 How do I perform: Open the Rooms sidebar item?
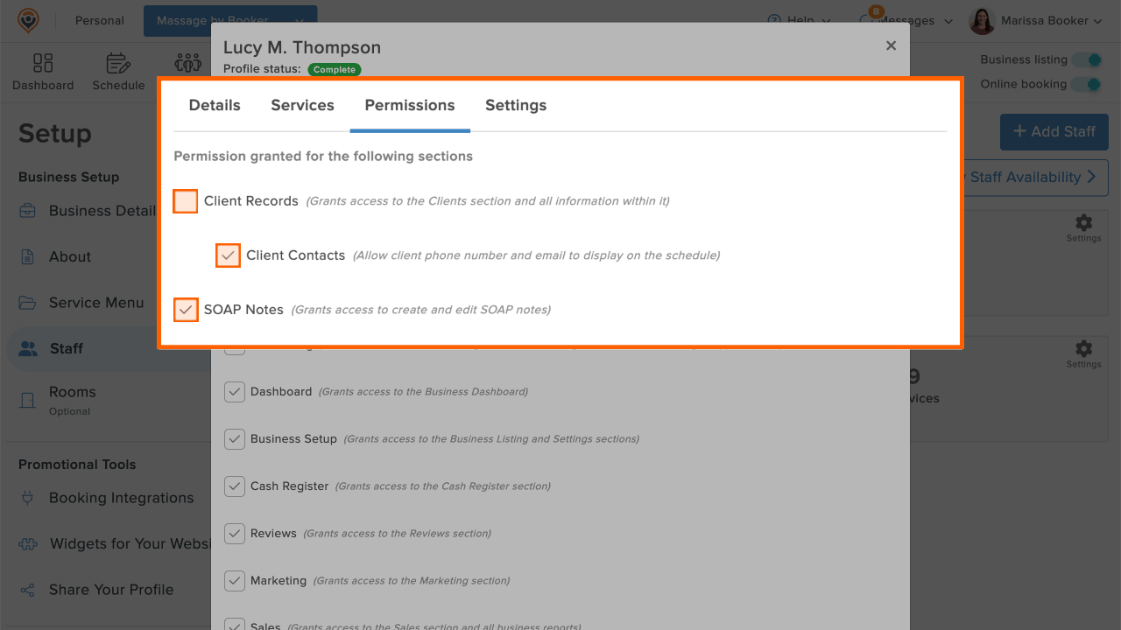(x=73, y=392)
